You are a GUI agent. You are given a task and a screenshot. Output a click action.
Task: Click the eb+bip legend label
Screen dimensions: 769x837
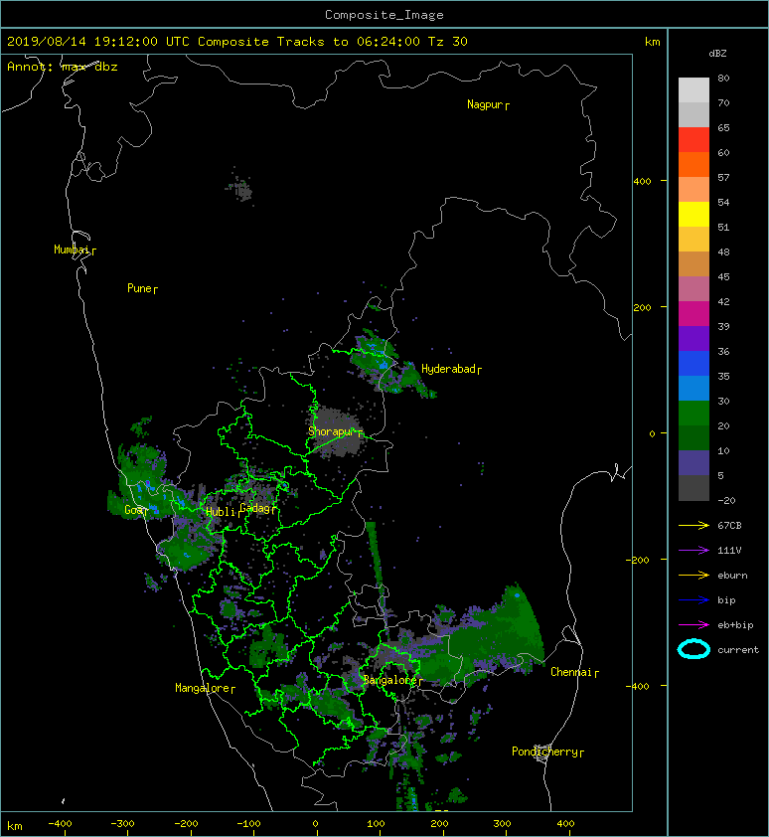(735, 624)
